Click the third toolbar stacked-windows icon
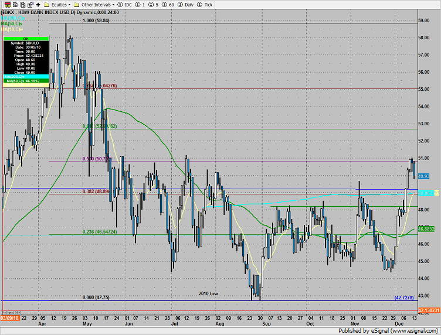This screenshot has width=441, height=335. [23, 5]
